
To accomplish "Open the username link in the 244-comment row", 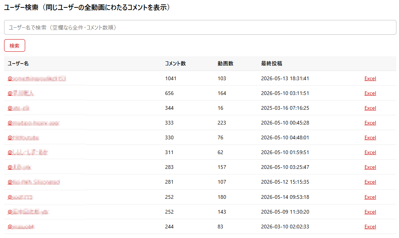I will 21,227.
